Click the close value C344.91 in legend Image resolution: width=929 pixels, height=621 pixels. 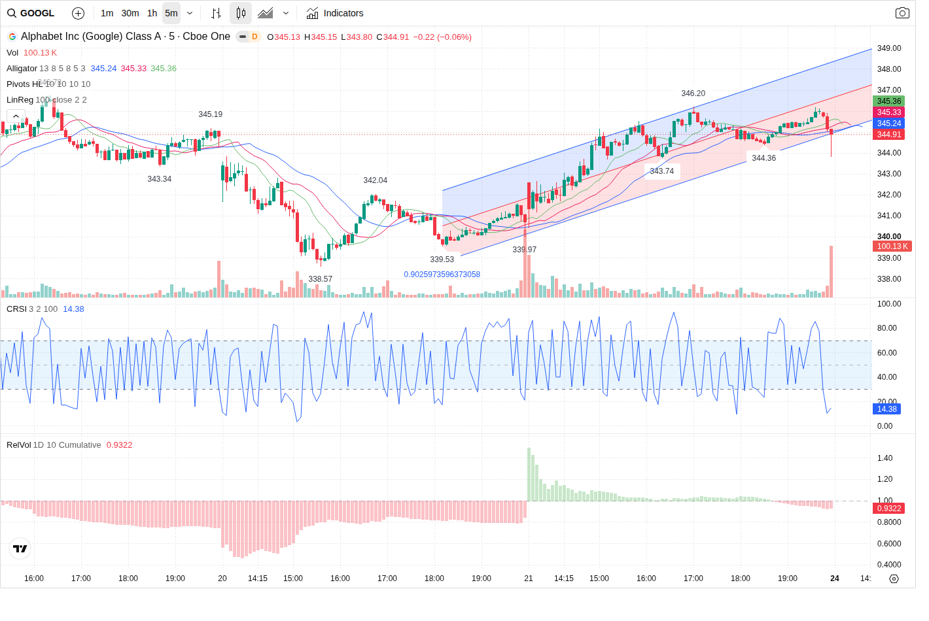(393, 37)
